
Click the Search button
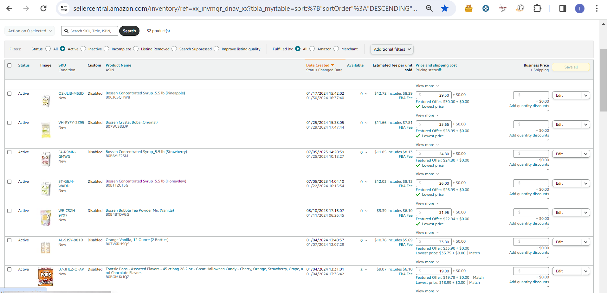coord(129,31)
